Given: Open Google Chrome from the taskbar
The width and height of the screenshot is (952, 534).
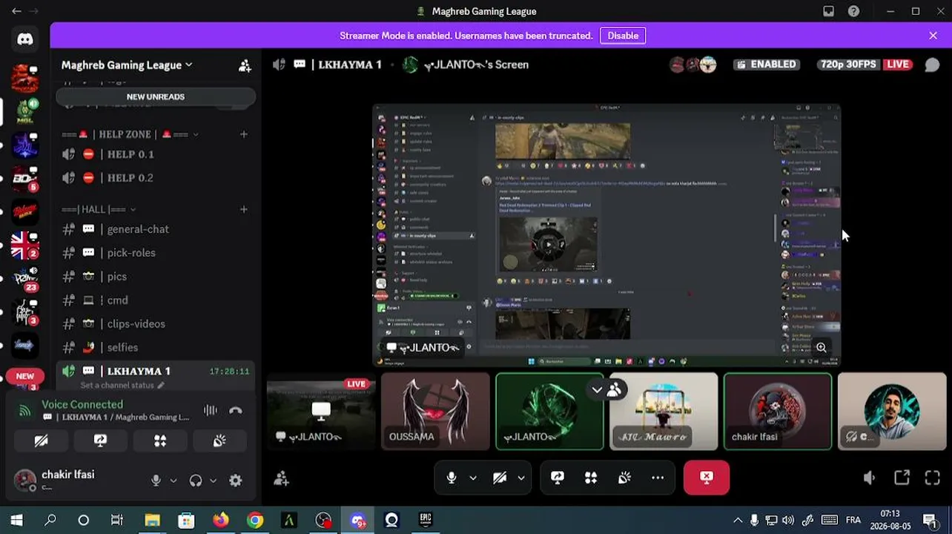Looking at the screenshot, I should [x=255, y=520].
